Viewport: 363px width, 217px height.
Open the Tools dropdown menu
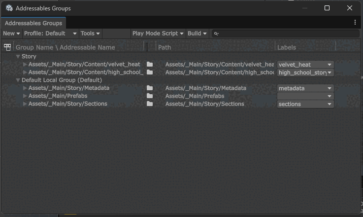90,34
